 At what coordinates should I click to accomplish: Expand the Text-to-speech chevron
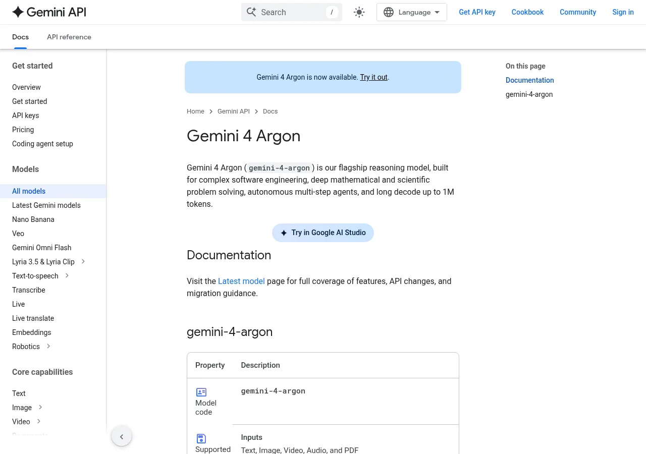click(x=67, y=275)
